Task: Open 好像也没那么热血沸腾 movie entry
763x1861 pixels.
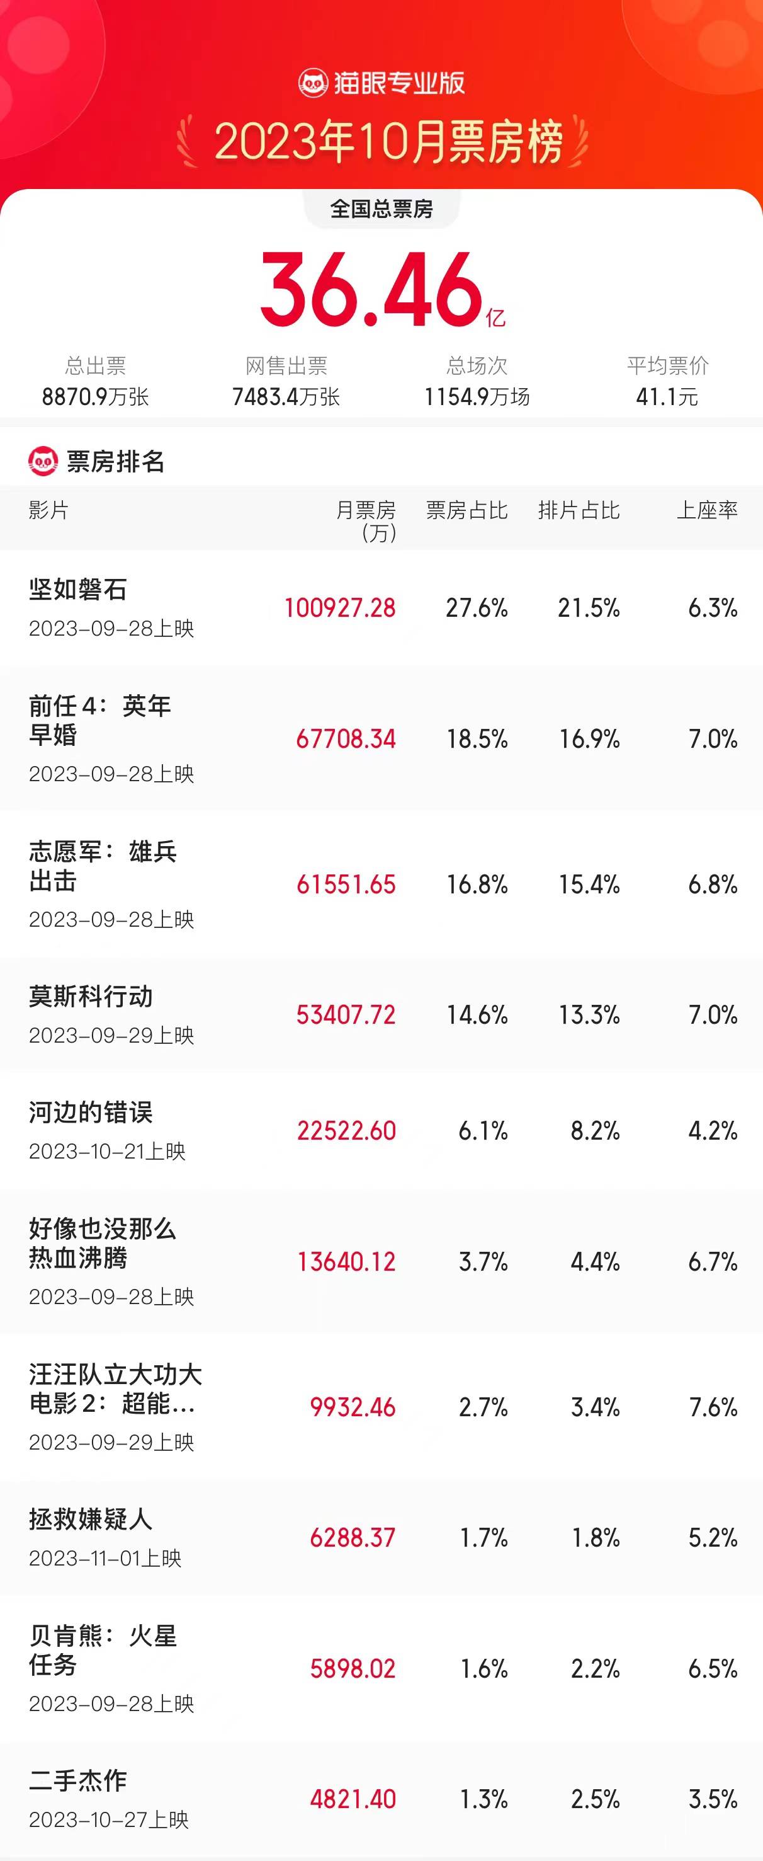Action: click(103, 1242)
